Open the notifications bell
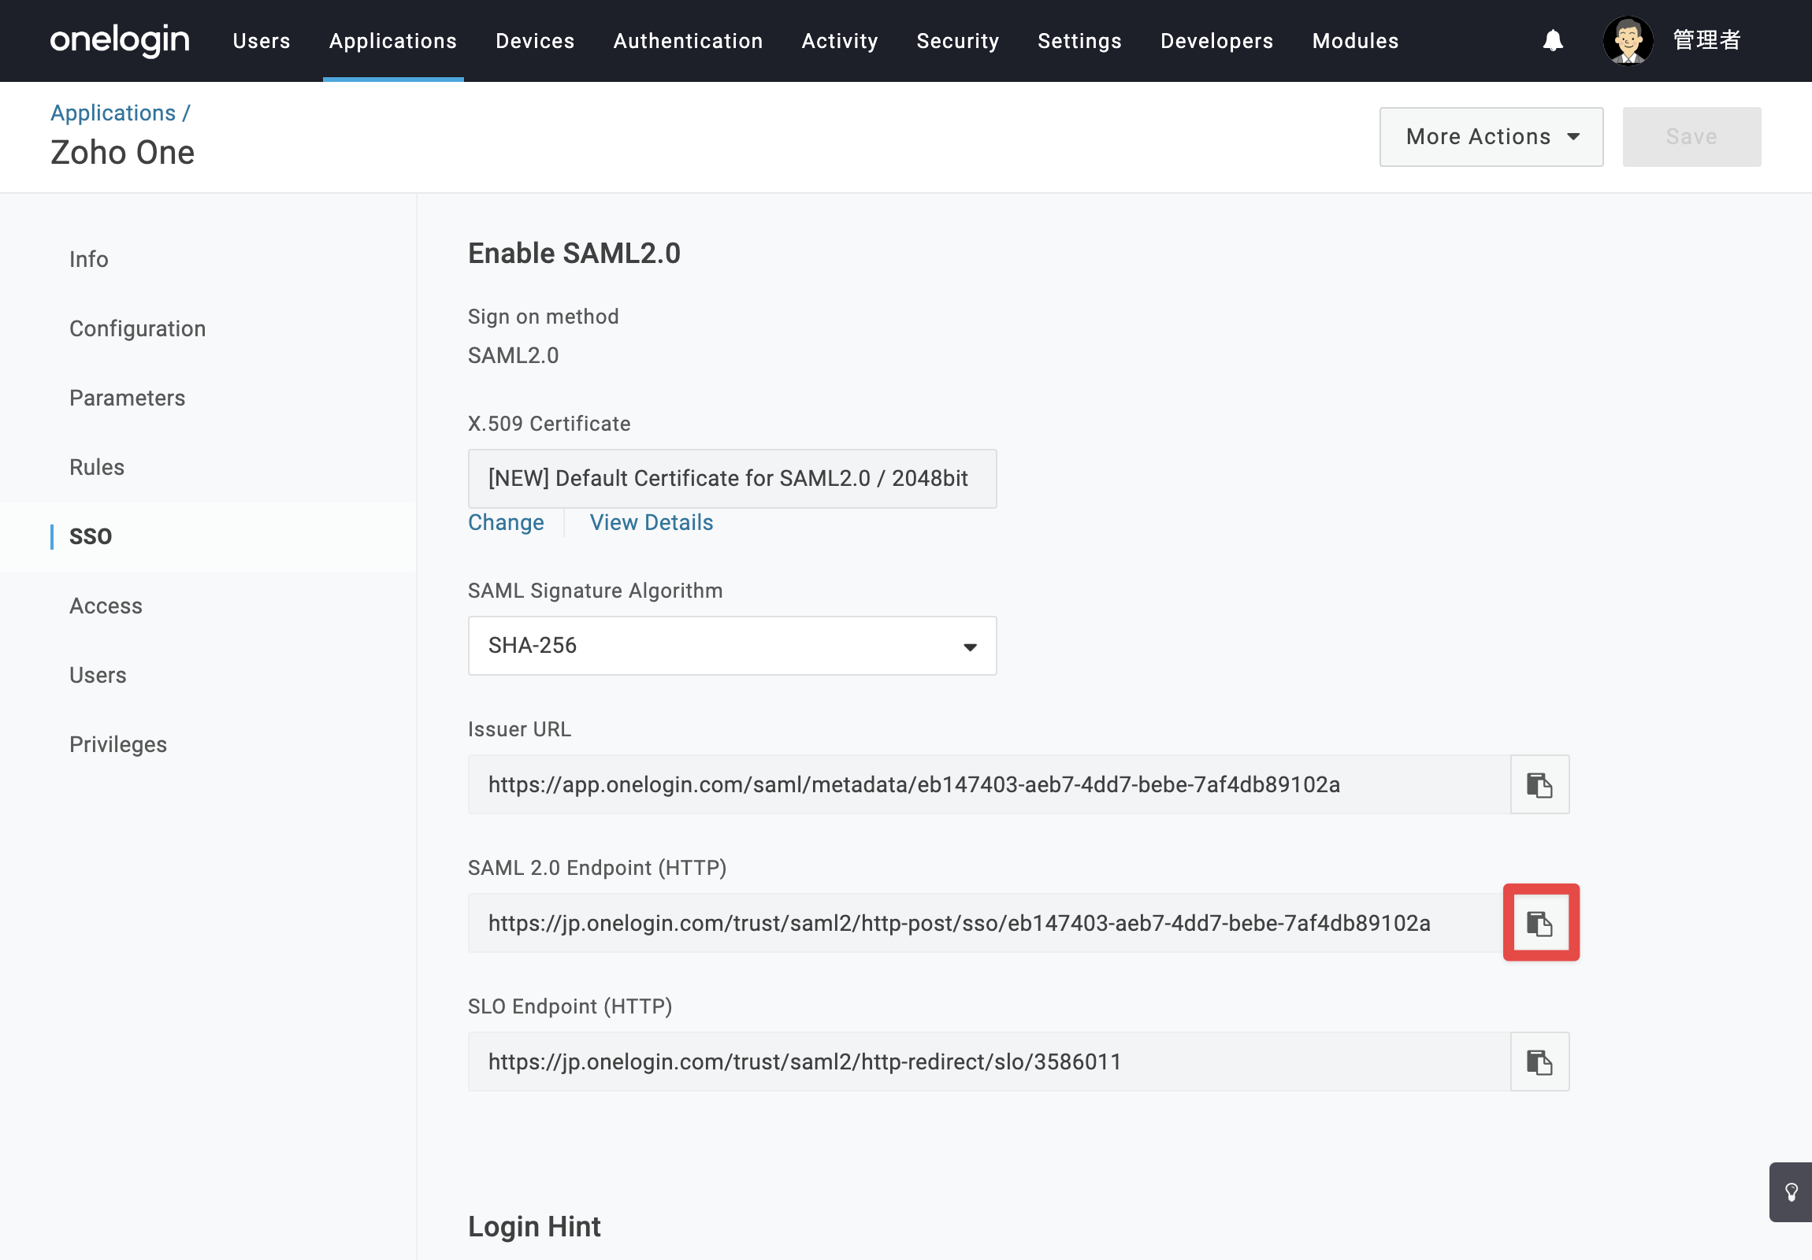The image size is (1812, 1260). pyautogui.click(x=1552, y=40)
